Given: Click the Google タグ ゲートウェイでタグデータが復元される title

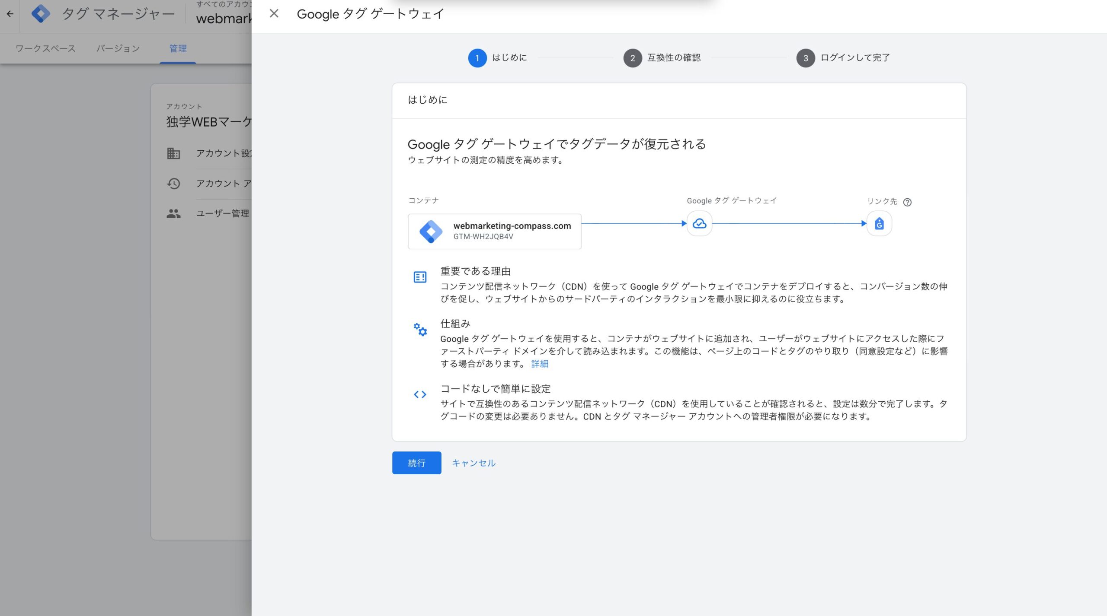Looking at the screenshot, I should pos(557,144).
